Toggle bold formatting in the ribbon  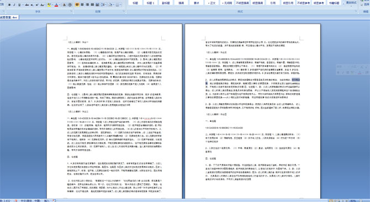9,5
